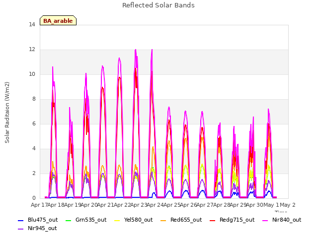This screenshot has height=238, width=318.
Task: Toggle the Yel580_out legend entry
Action: [x=134, y=220]
